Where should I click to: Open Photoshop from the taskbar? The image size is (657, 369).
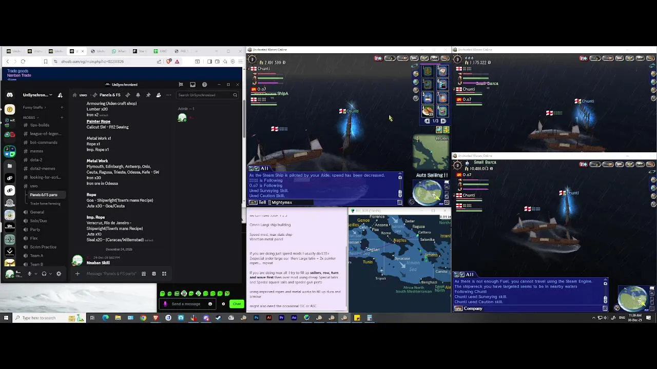coord(256,318)
